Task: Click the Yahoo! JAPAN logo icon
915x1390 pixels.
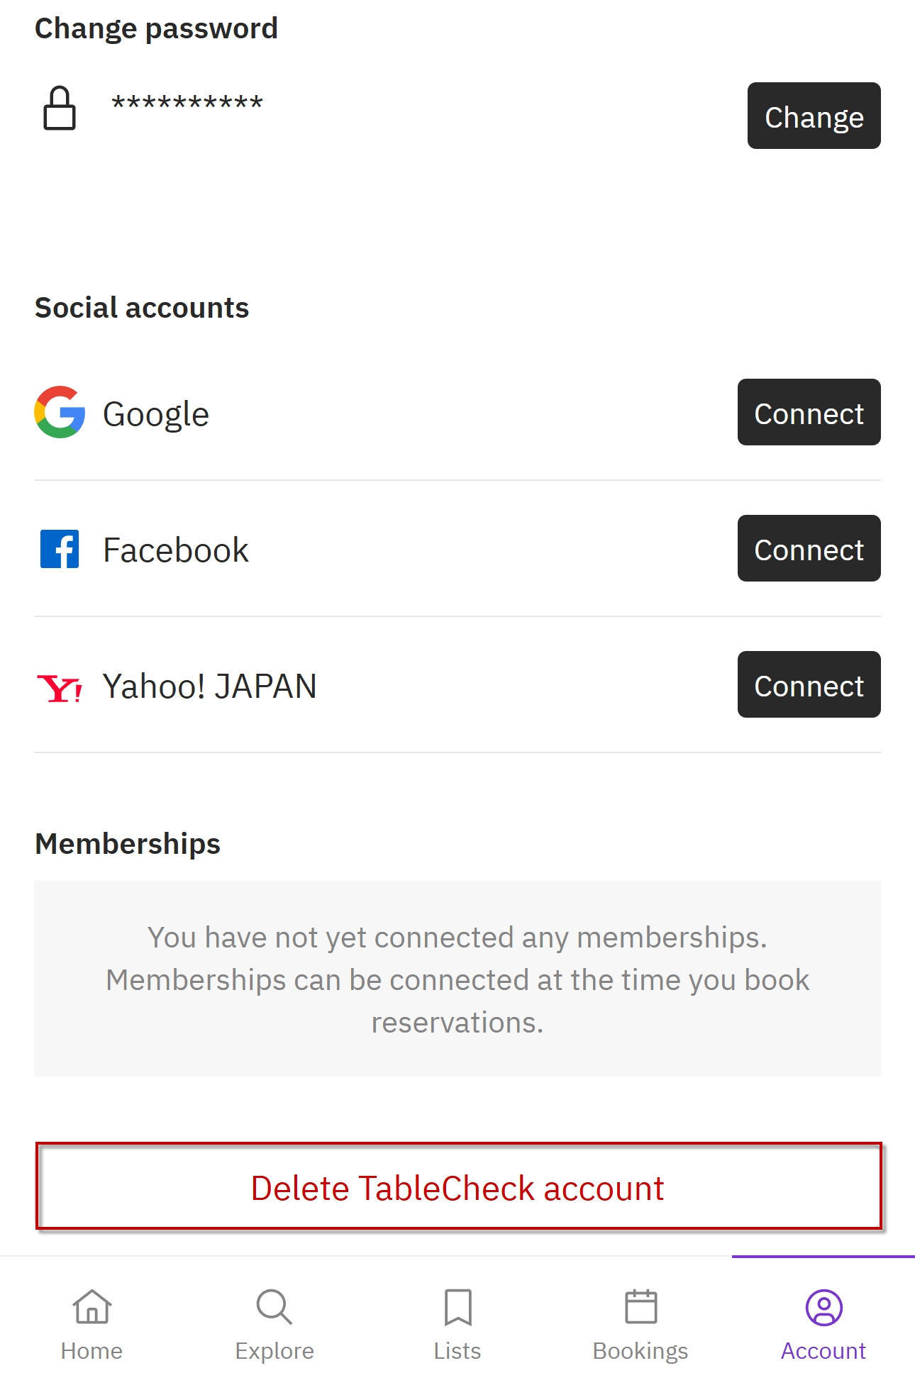Action: coord(60,688)
